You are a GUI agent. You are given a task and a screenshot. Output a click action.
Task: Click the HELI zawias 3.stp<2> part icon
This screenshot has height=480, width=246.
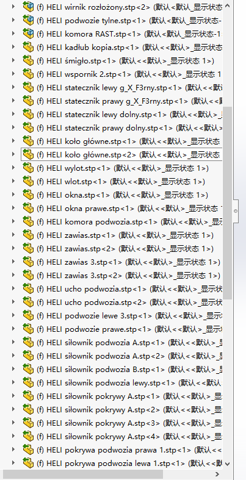pyautogui.click(x=28, y=275)
